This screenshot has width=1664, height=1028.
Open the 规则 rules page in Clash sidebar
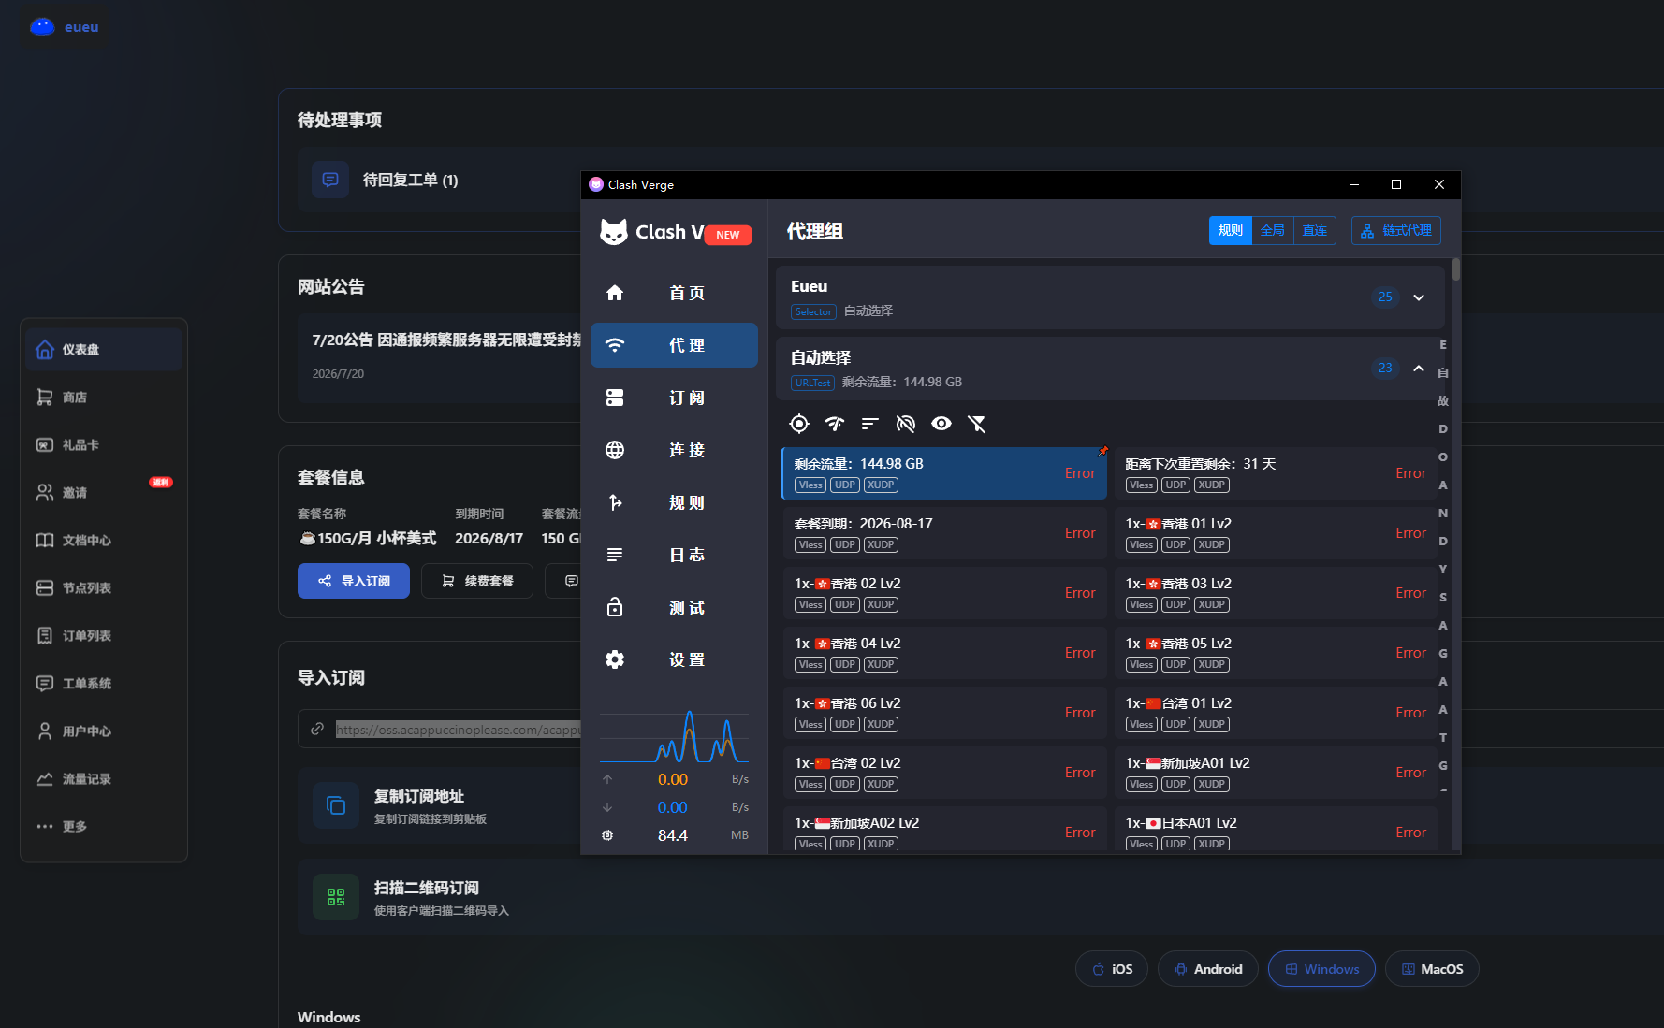(674, 502)
